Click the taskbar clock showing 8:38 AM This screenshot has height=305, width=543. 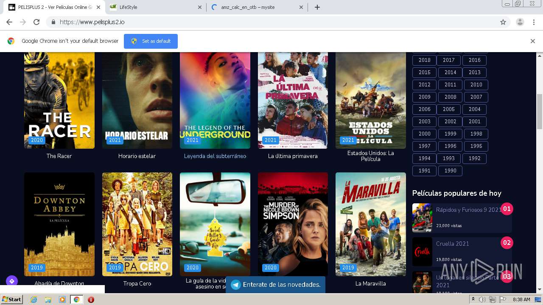click(x=521, y=299)
